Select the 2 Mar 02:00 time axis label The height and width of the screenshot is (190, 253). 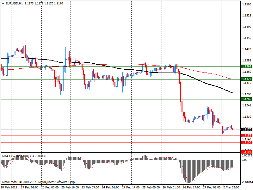[x=231, y=187]
